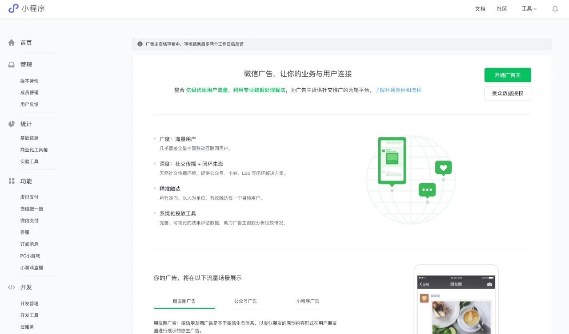Click the 开通广告主 button
The image size is (569, 334).
click(x=508, y=75)
